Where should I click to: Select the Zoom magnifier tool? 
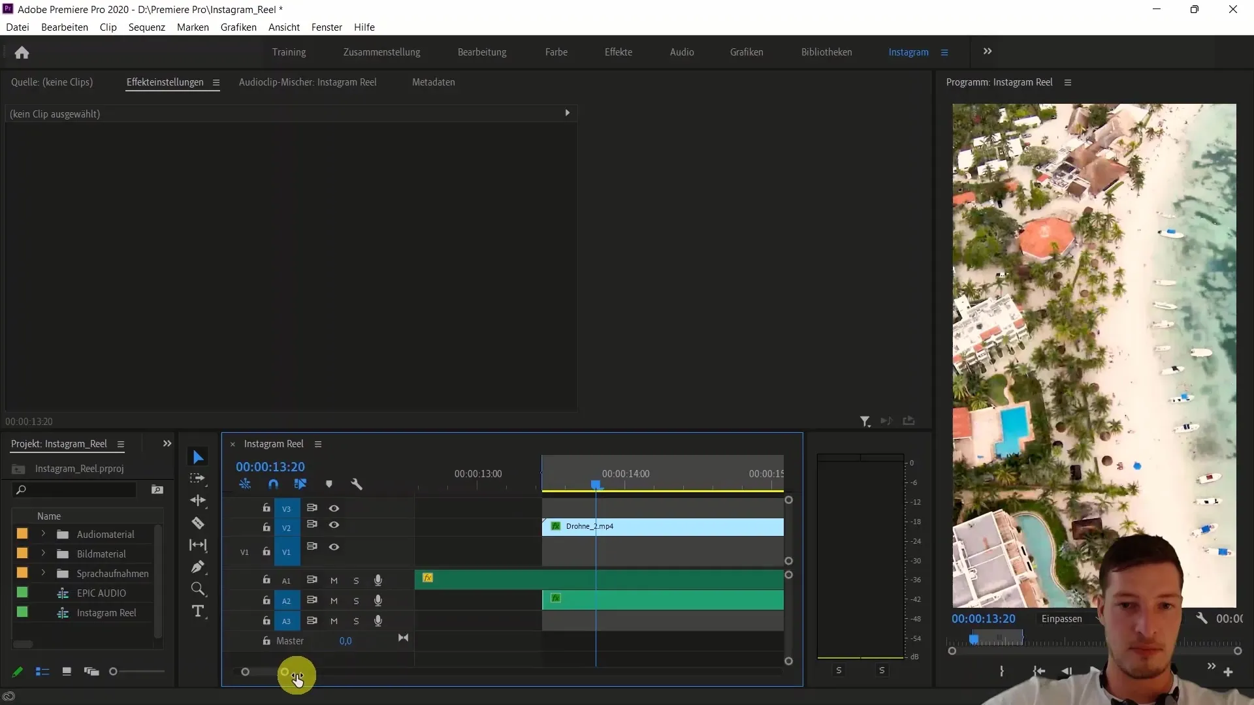tap(198, 589)
